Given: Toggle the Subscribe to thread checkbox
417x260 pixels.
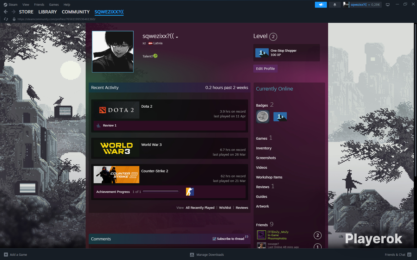Looking at the screenshot, I should [214, 239].
